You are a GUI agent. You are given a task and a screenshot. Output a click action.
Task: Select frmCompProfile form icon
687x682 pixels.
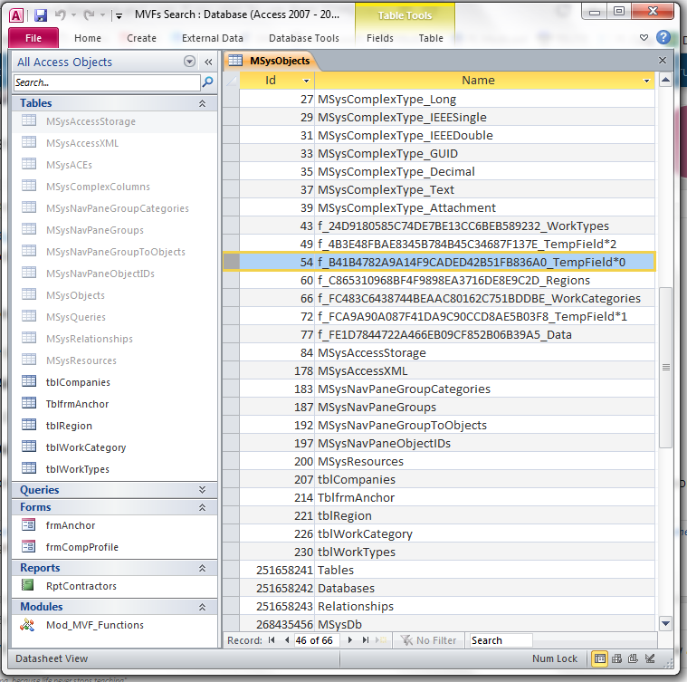tap(28, 546)
